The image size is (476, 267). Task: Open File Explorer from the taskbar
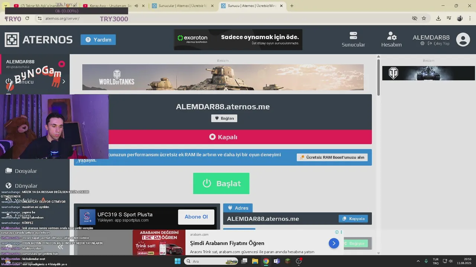pos(255,261)
